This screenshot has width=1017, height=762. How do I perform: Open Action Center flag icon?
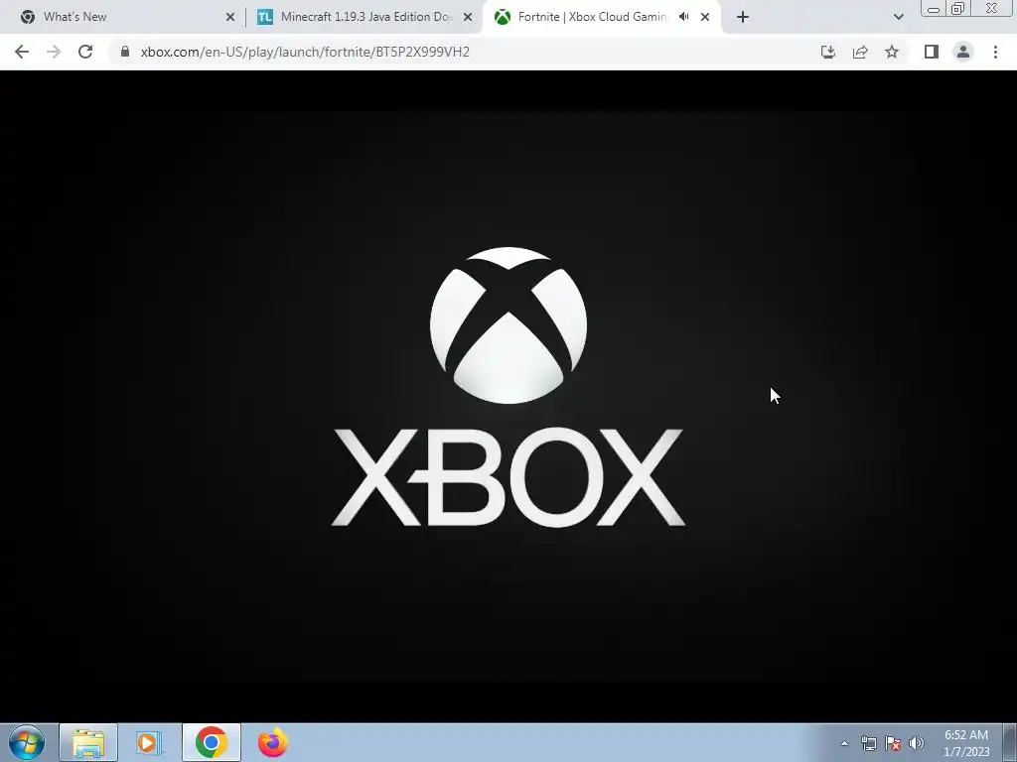(893, 743)
